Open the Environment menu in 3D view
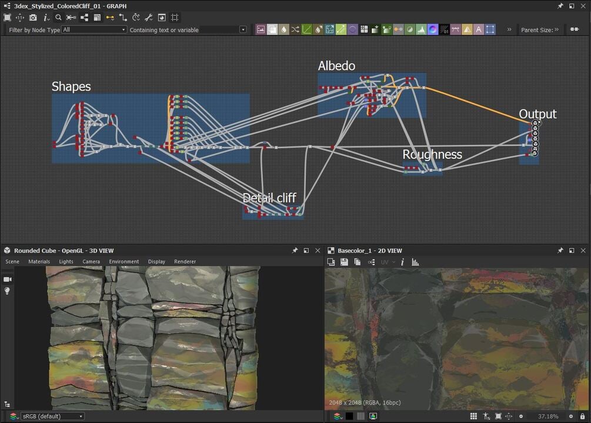This screenshot has height=423, width=591. (x=124, y=261)
